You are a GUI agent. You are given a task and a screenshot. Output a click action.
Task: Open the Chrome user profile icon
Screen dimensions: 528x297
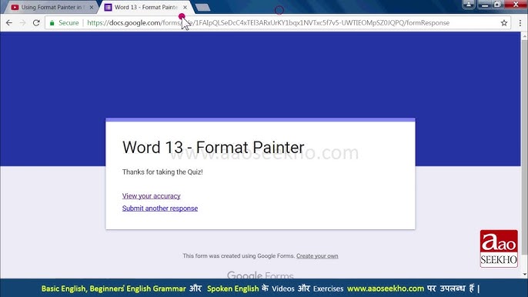coord(469,5)
